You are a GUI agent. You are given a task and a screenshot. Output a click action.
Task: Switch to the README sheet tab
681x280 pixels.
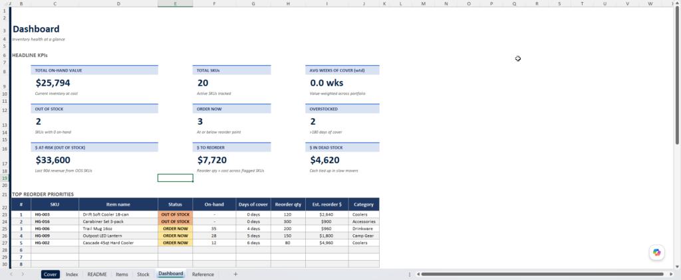[x=97, y=275]
